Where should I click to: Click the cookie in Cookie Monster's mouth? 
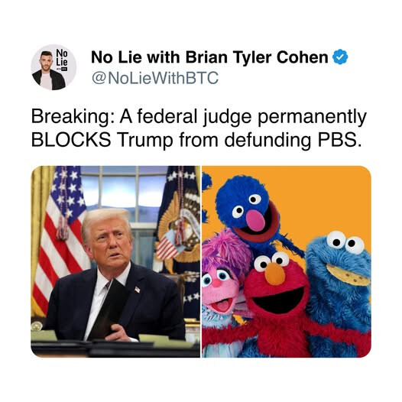(x=348, y=275)
